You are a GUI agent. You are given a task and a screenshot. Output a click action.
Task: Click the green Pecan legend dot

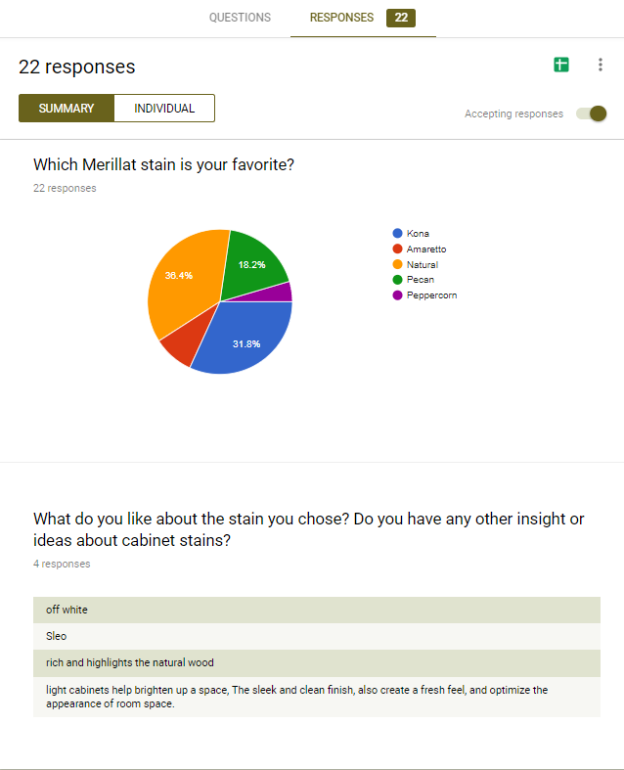(397, 280)
